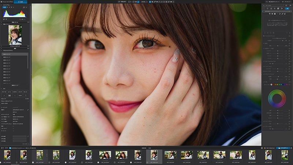Click the corrections search field
The image size is (293, 165).
[x=273, y=5]
